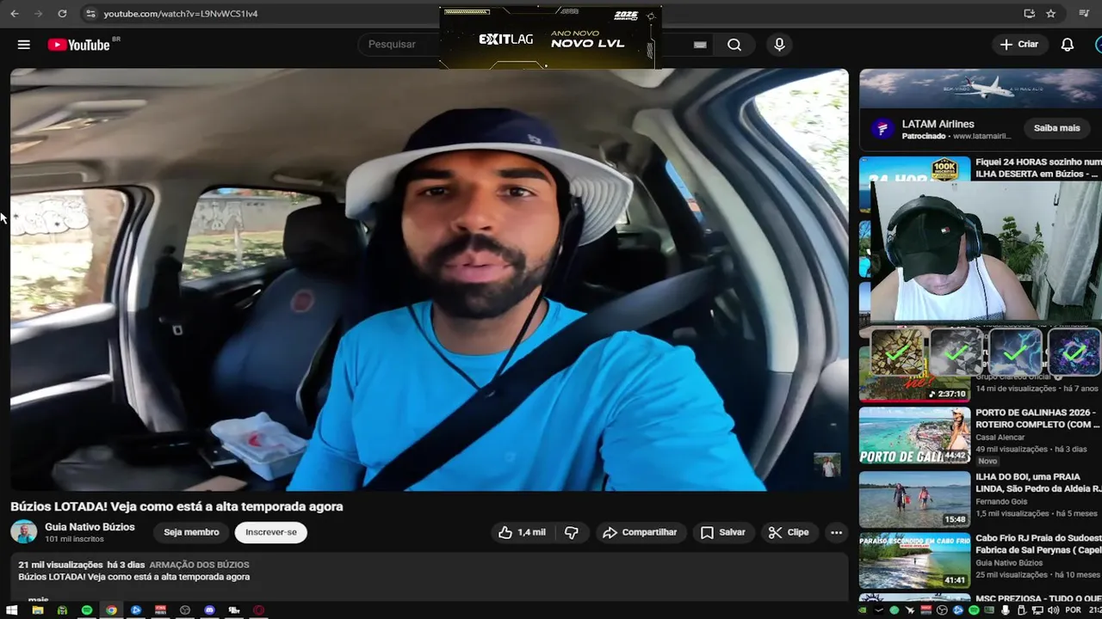Click the magnifier search button
The height and width of the screenshot is (619, 1102).
(x=734, y=45)
